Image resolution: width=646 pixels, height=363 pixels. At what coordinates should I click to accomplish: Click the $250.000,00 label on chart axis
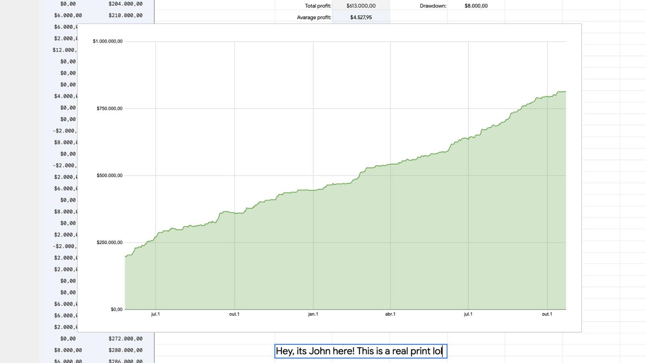coord(109,242)
